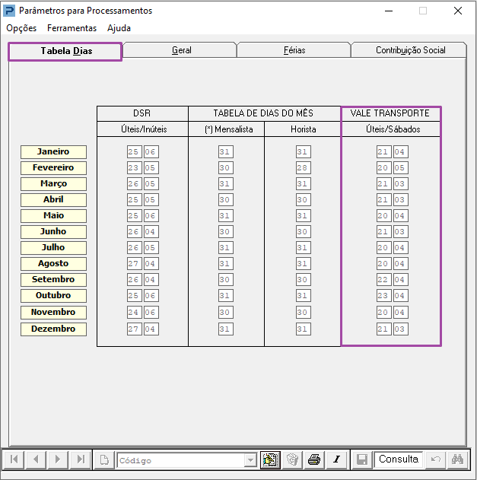
Task: Go to previous record arrow
Action: click(x=36, y=459)
